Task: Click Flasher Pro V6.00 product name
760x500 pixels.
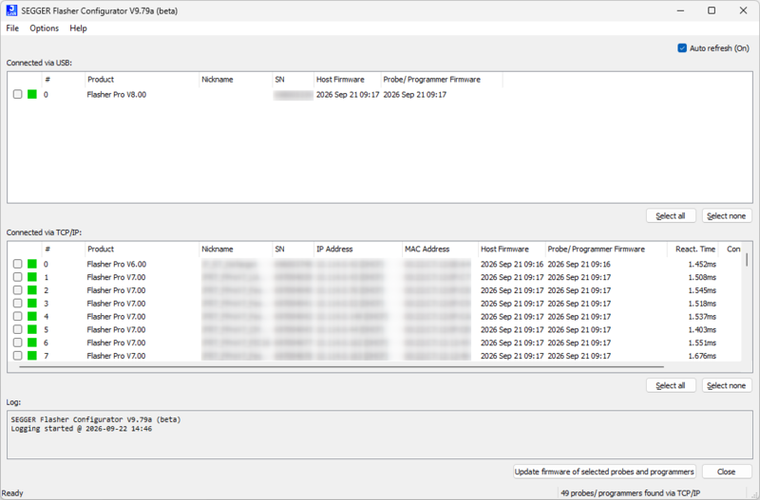Action: pos(116,265)
